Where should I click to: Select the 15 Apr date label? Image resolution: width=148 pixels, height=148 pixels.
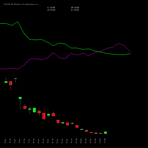pos(20,141)
